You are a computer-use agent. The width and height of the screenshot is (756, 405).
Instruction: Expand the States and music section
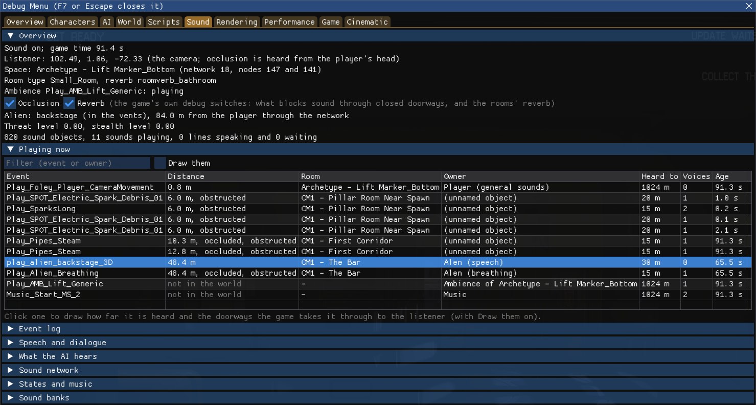(x=378, y=384)
